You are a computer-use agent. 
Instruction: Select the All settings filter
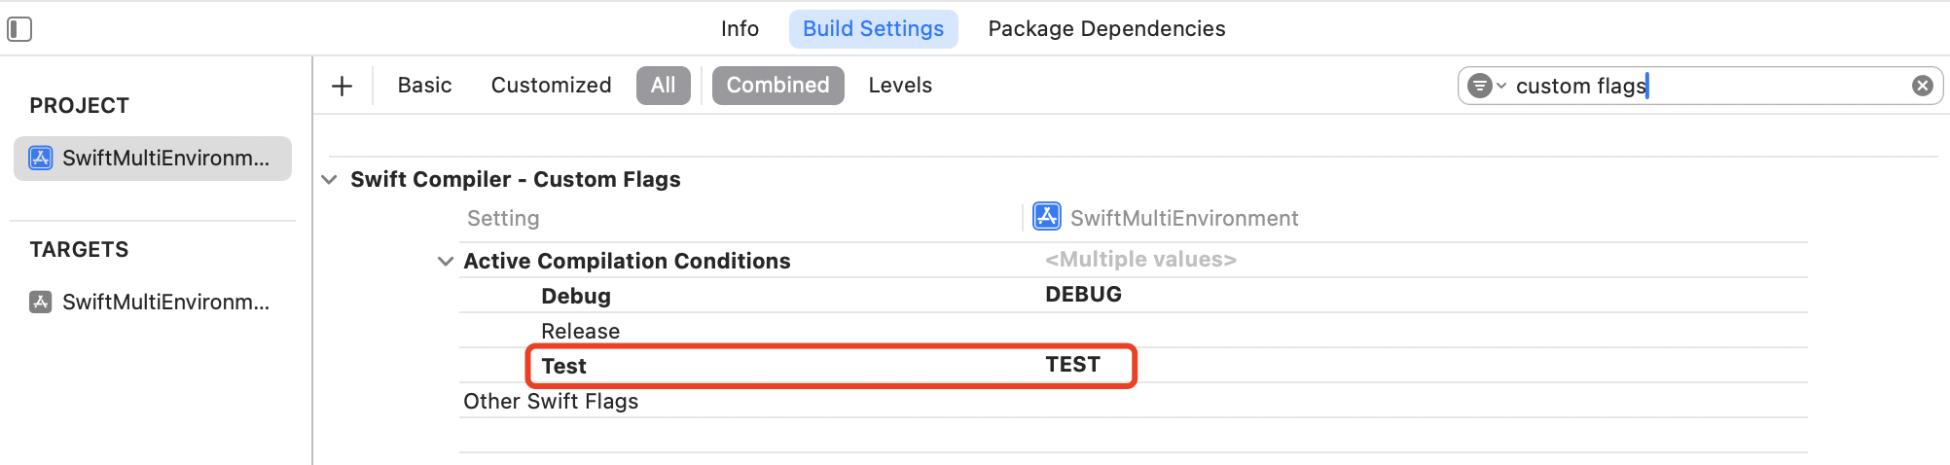(664, 86)
